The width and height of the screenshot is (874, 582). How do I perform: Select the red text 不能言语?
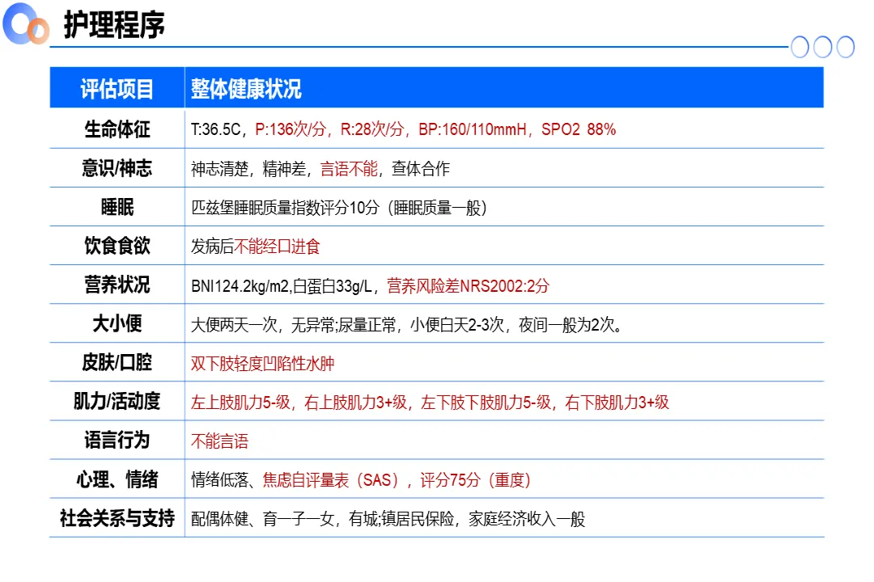[x=219, y=441]
